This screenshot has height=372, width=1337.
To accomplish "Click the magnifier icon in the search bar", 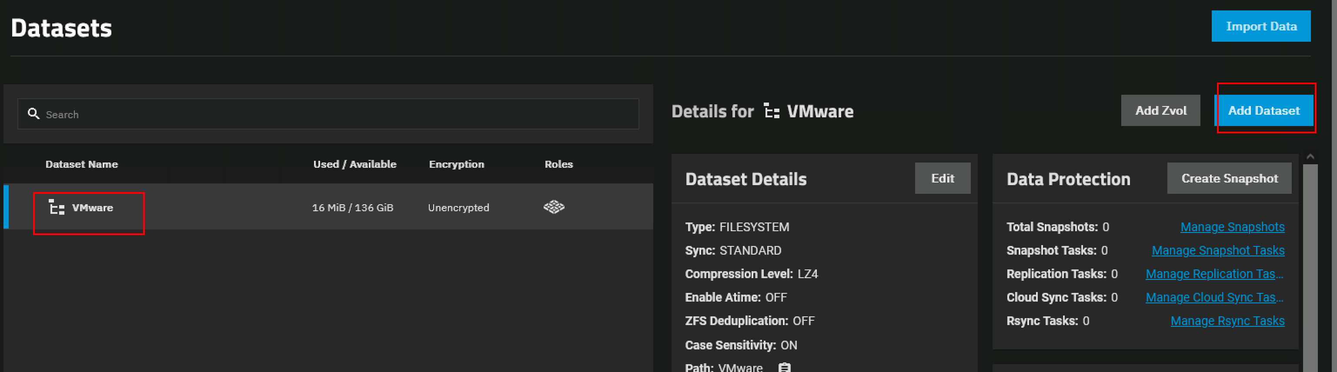I will pos(34,113).
